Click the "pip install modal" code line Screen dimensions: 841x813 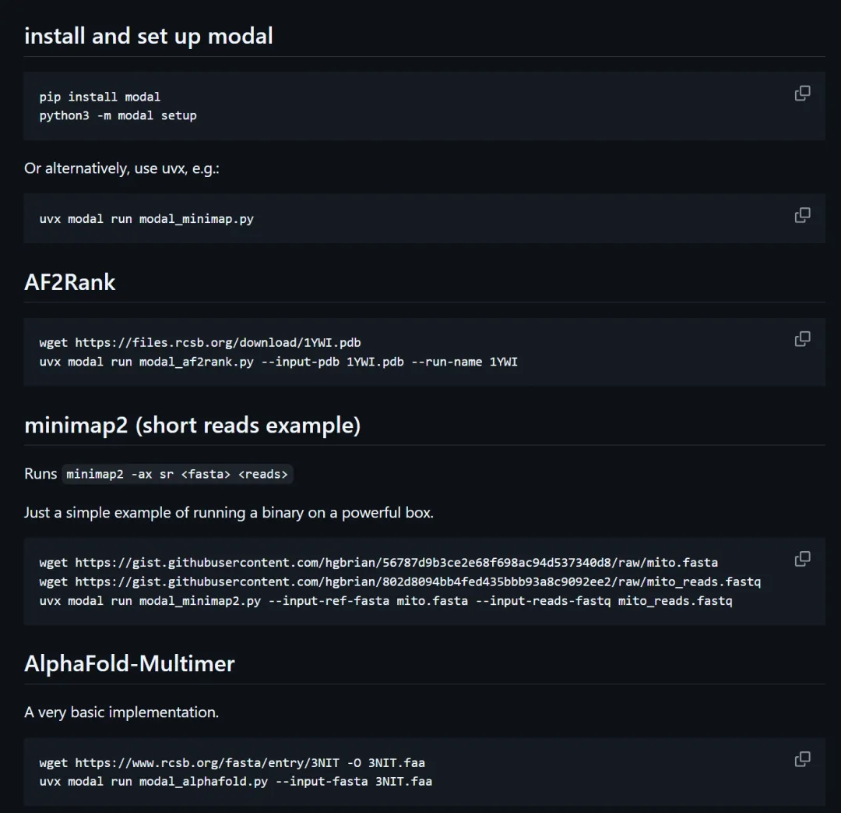(x=100, y=97)
